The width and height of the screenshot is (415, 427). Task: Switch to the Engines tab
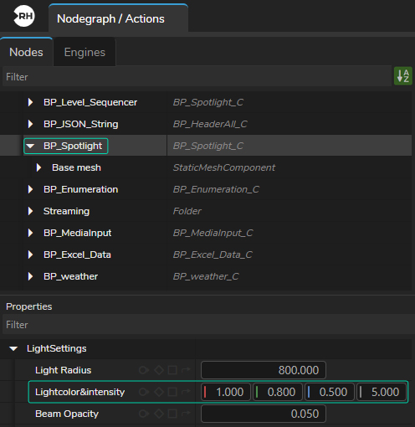(x=85, y=52)
